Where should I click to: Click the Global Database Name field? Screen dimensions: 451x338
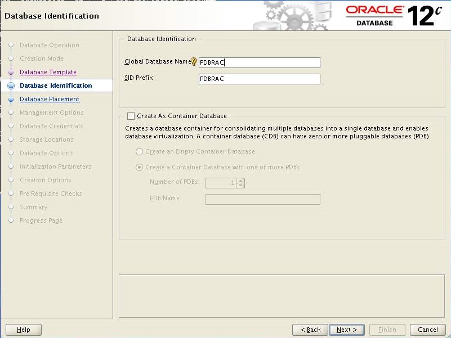[259, 62]
